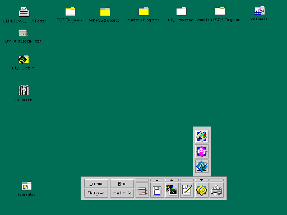Click the Lockup button on the LaunchPad
287x215 pixels.
point(96,184)
